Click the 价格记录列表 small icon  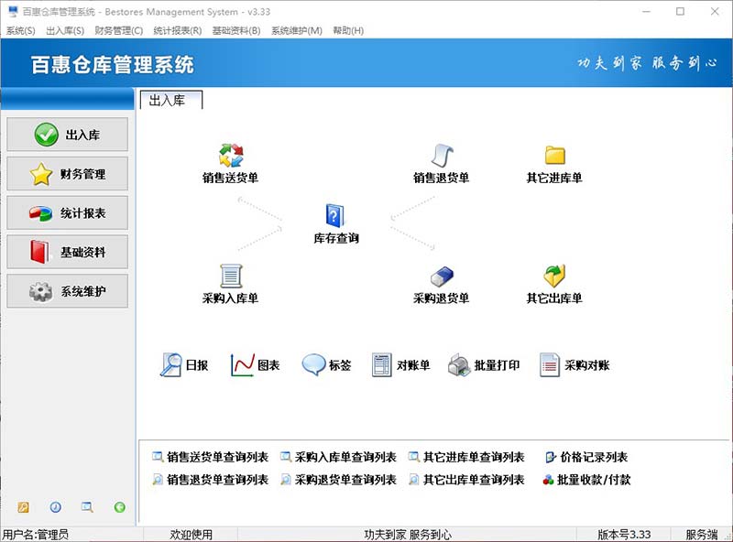pyautogui.click(x=551, y=457)
